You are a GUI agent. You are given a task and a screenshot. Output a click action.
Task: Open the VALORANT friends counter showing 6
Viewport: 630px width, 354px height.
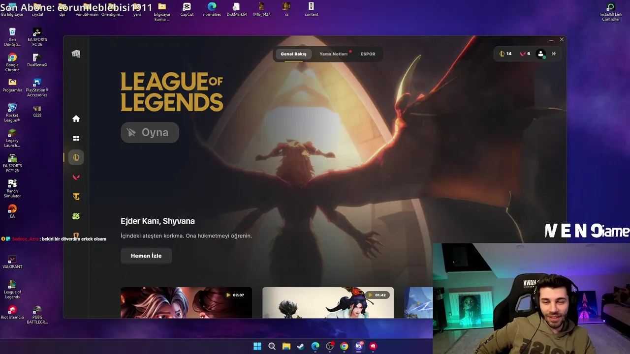(x=525, y=54)
